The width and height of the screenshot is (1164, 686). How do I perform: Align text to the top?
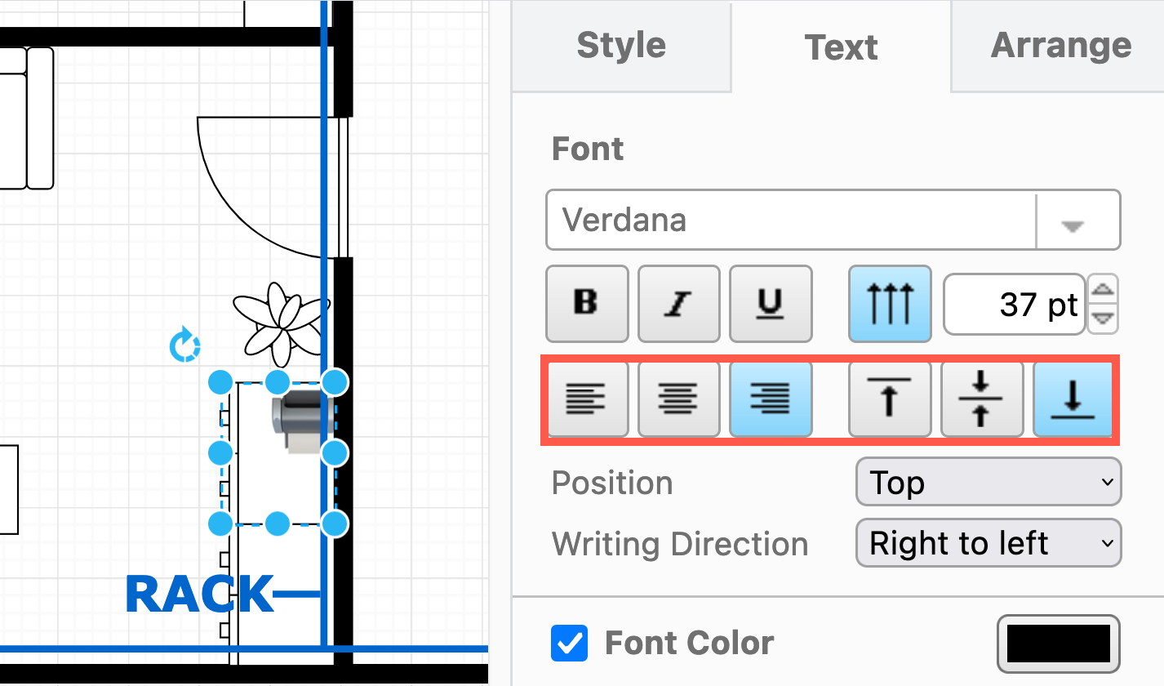(x=889, y=399)
